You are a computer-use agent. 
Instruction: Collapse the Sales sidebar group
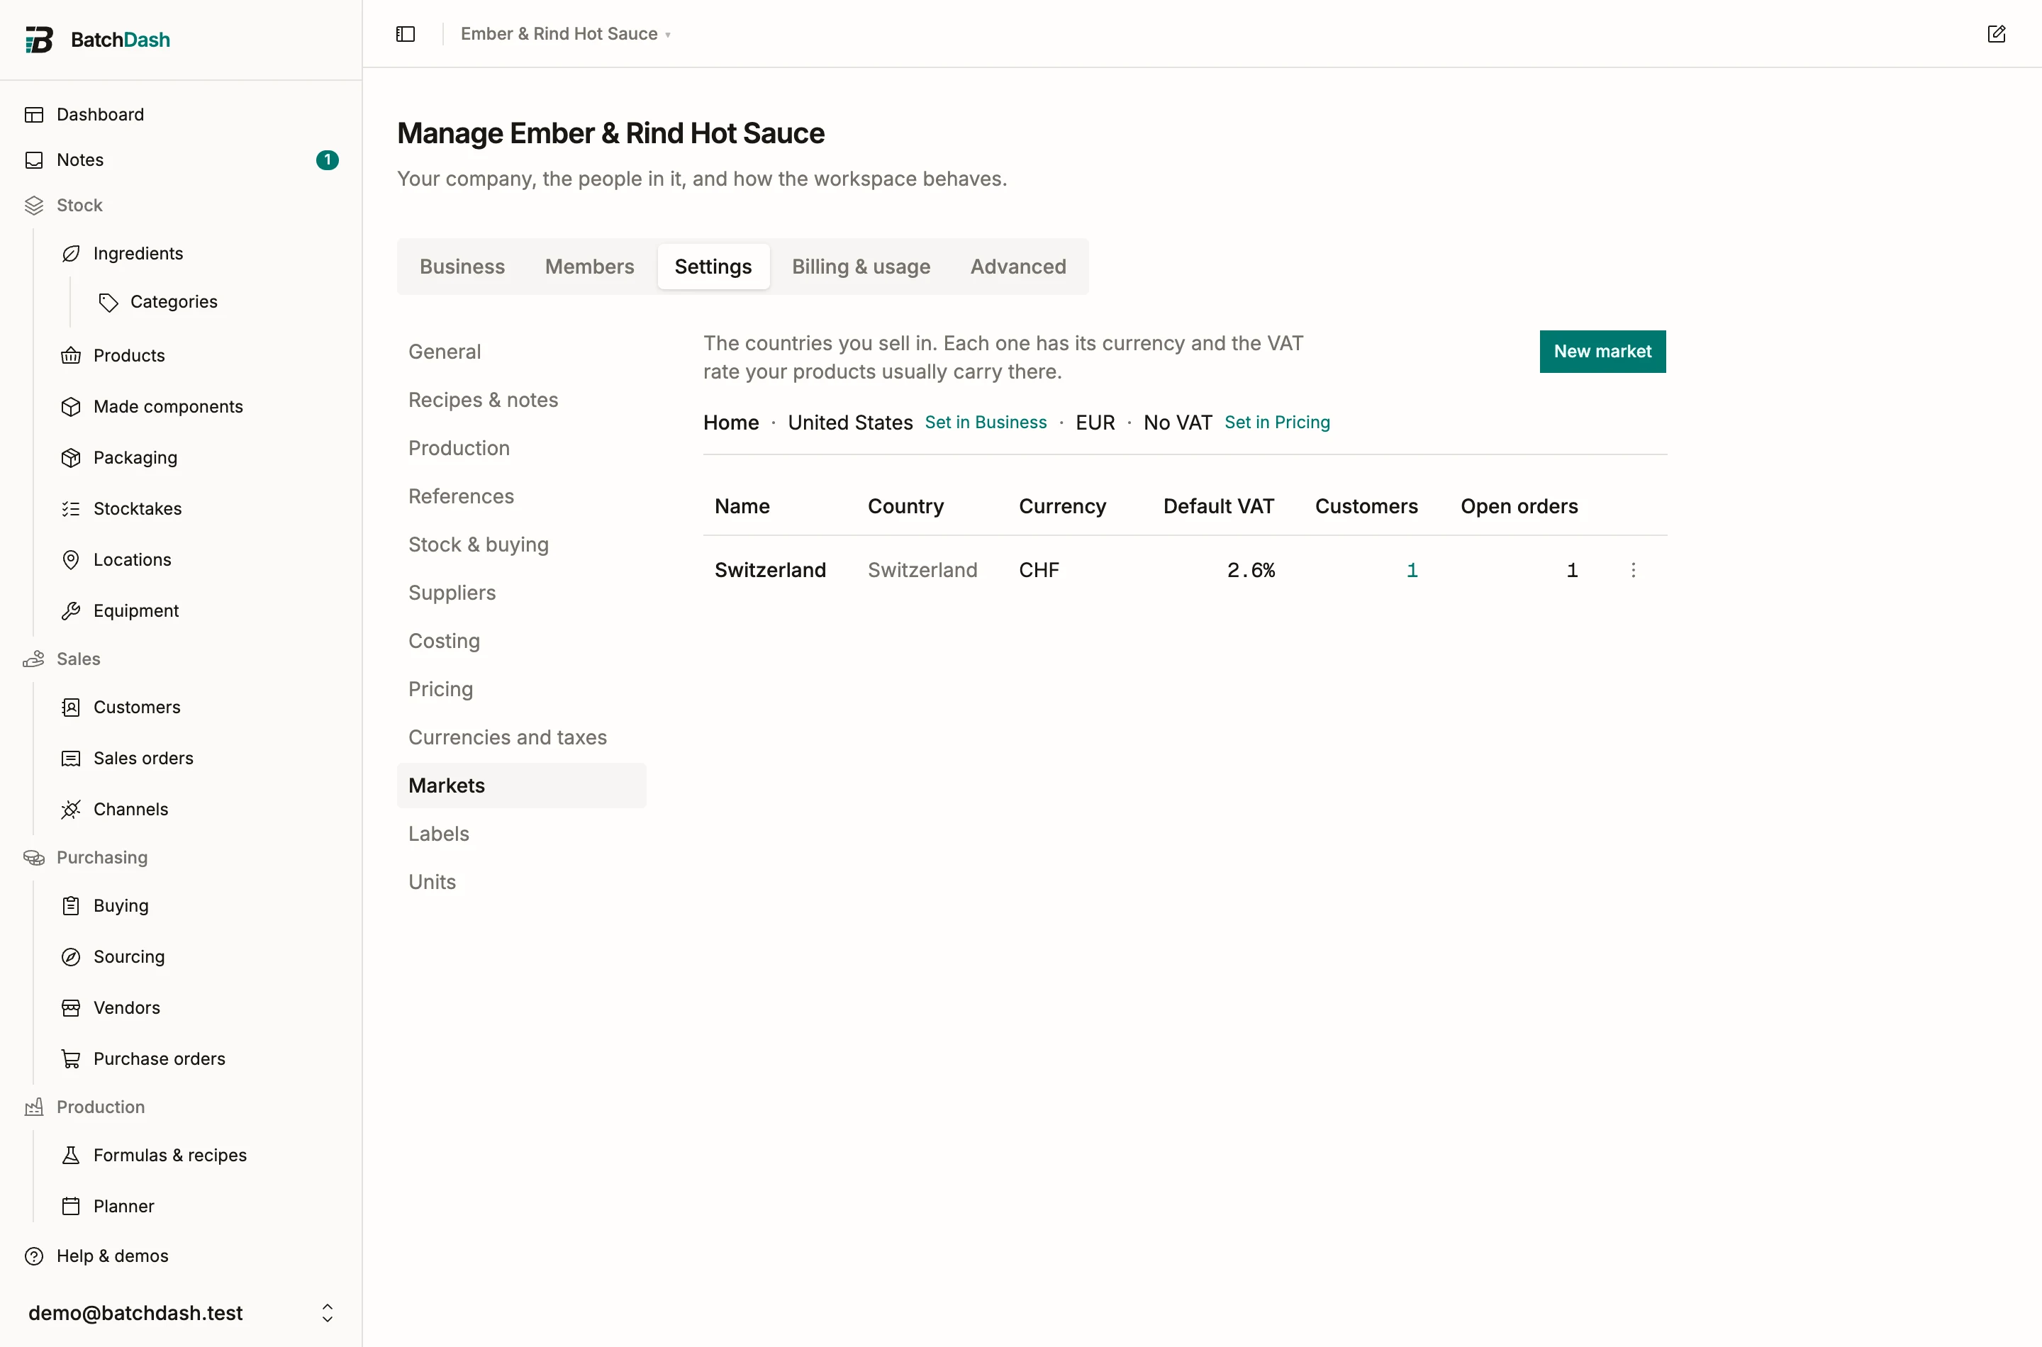[x=78, y=659]
